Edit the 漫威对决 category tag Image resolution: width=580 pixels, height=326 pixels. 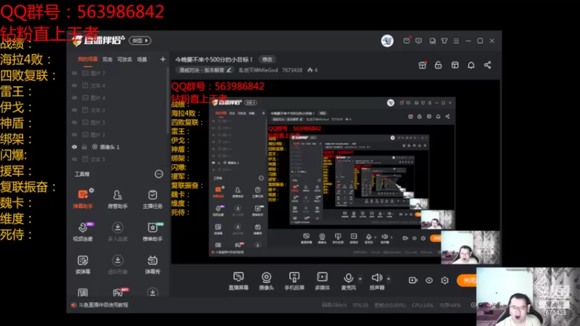click(x=205, y=70)
